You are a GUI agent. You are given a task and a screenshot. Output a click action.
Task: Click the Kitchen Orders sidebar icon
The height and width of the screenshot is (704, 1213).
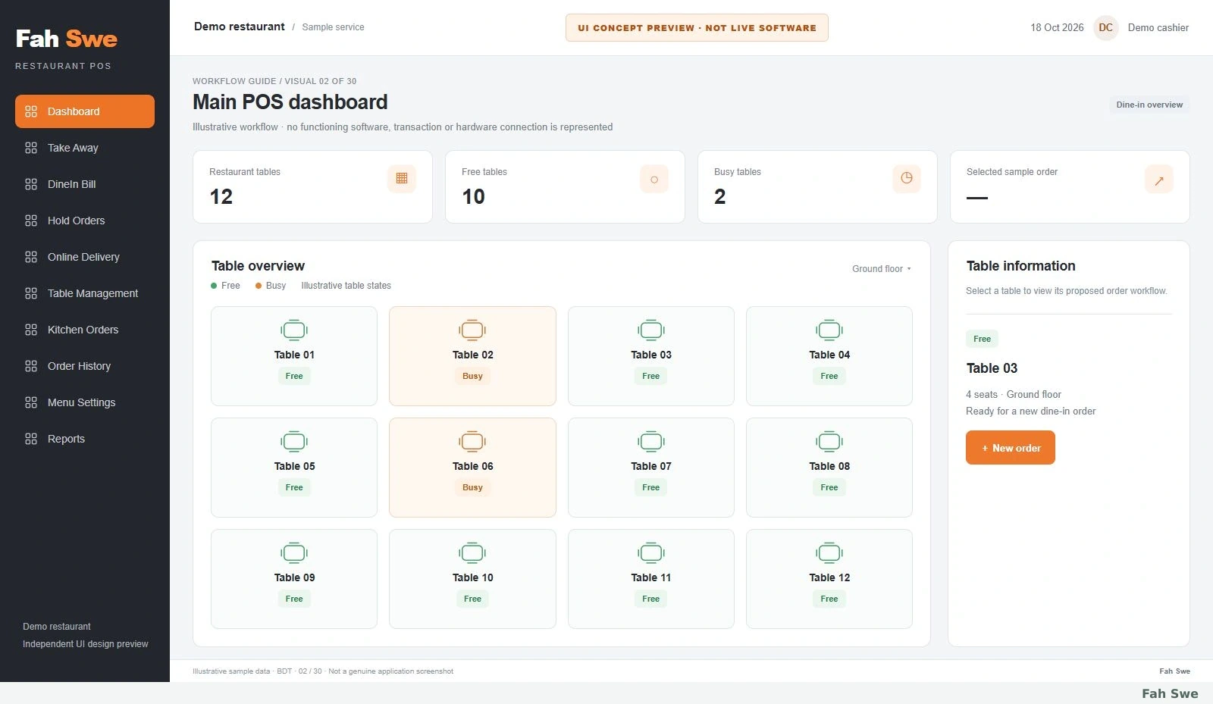[31, 330]
